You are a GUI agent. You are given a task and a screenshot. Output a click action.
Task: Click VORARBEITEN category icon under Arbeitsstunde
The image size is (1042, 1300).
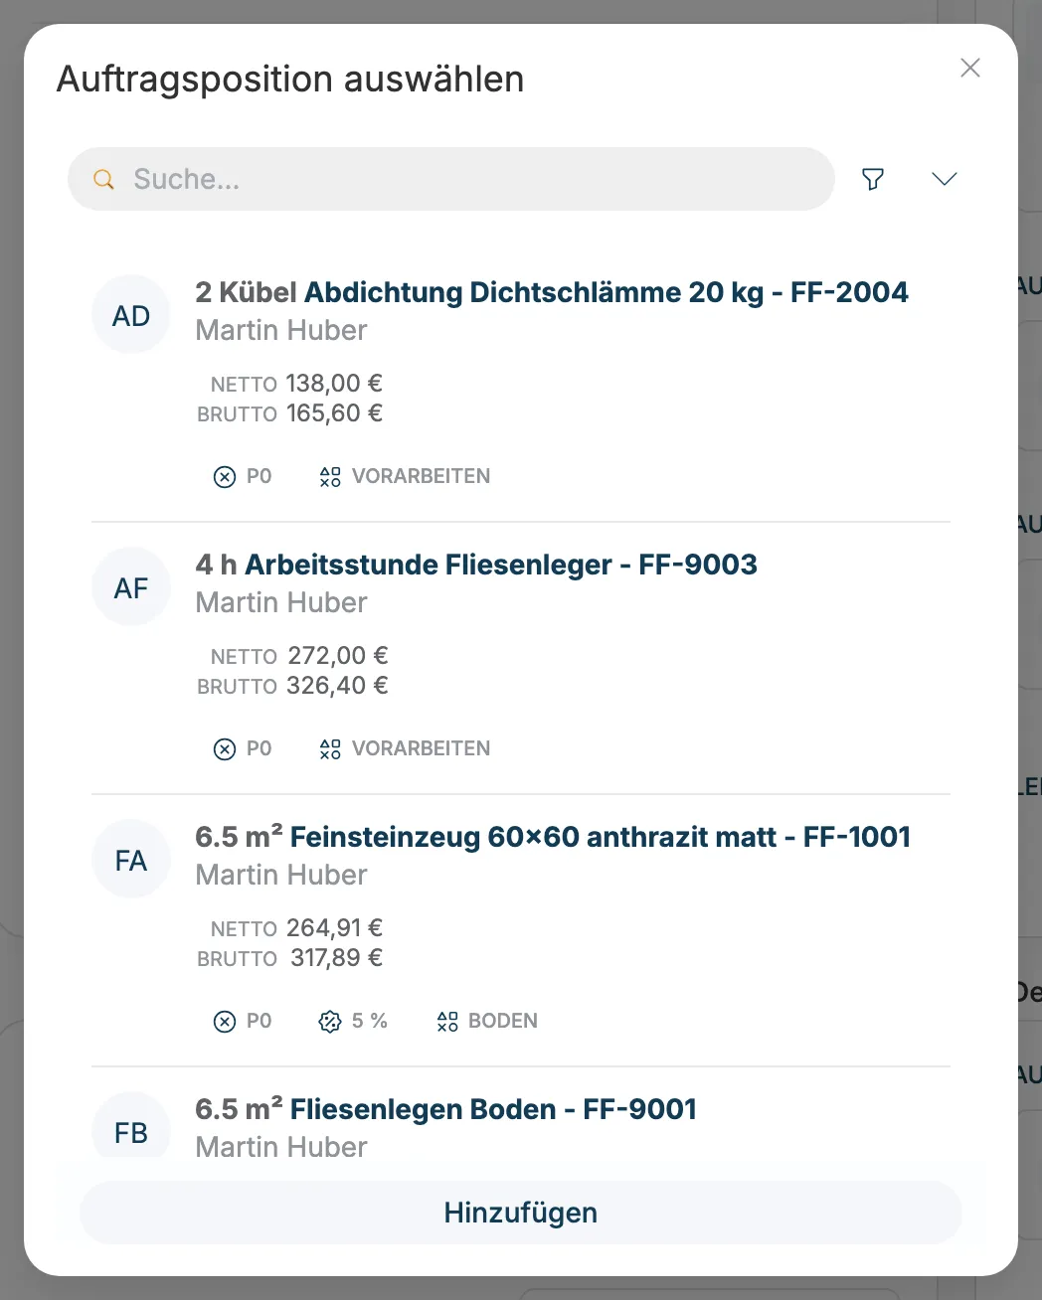point(330,749)
